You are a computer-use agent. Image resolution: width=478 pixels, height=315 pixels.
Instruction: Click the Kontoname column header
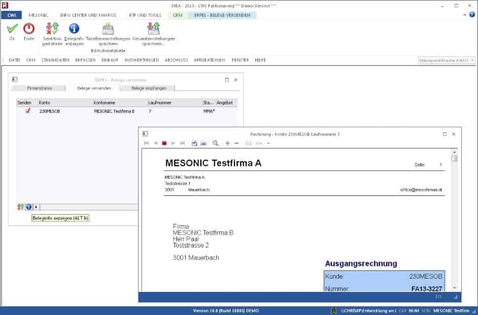point(118,102)
